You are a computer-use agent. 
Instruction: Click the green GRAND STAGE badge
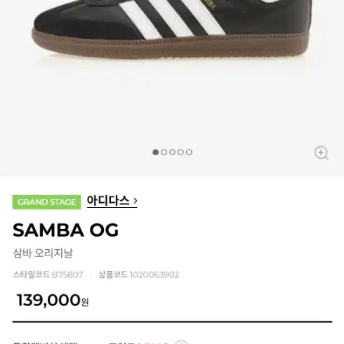click(46, 202)
